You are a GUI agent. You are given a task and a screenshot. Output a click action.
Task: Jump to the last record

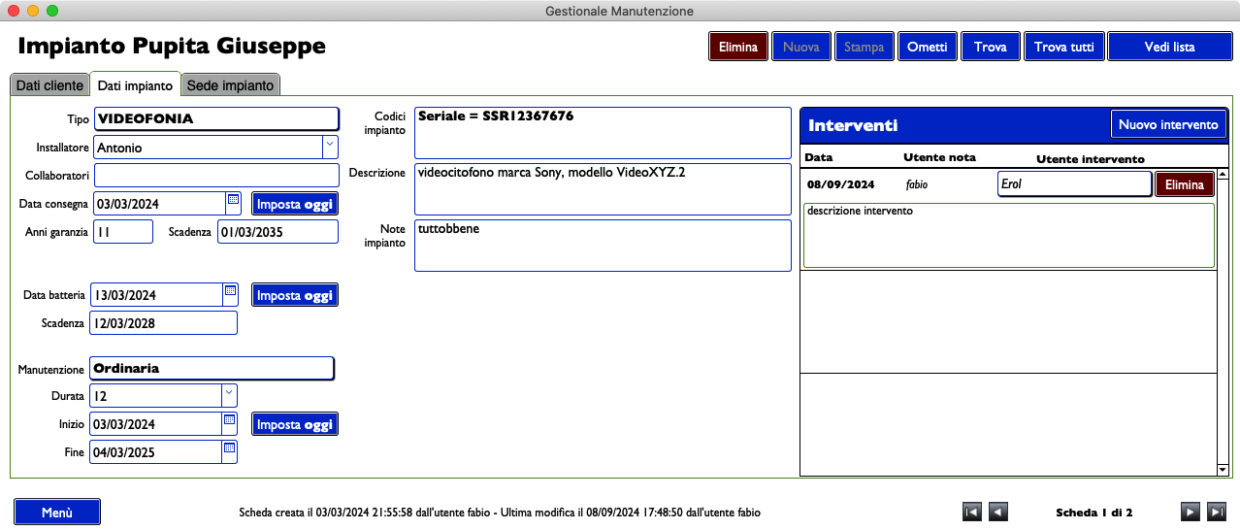point(1217,512)
